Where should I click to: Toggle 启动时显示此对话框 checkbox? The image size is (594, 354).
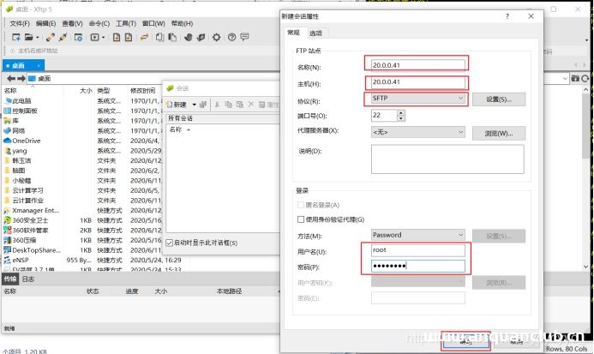coord(170,242)
